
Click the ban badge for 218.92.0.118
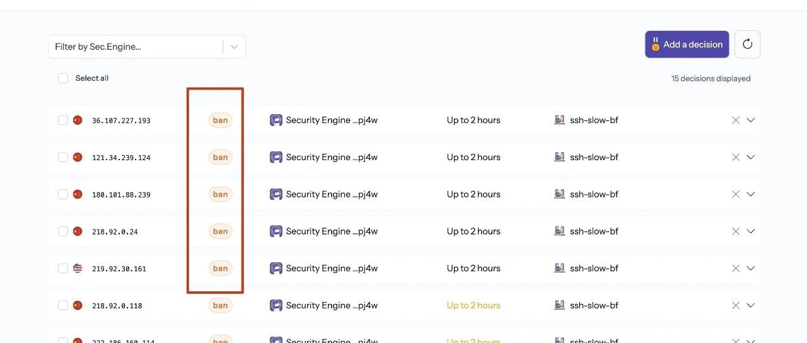(x=220, y=305)
